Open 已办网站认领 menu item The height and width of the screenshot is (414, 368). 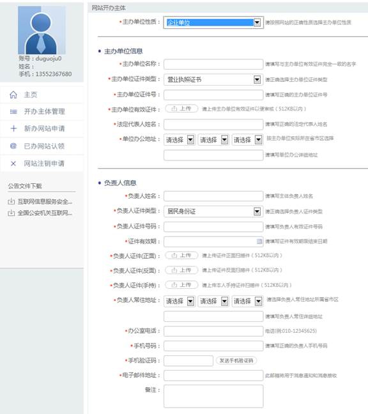tap(42, 146)
